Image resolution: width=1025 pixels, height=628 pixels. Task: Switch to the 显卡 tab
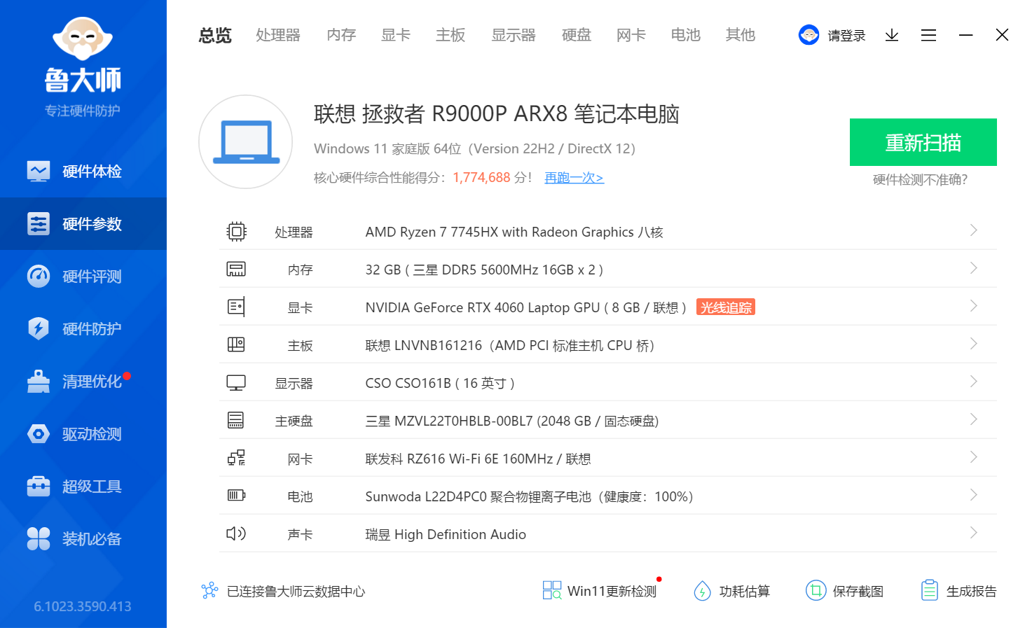click(x=396, y=35)
